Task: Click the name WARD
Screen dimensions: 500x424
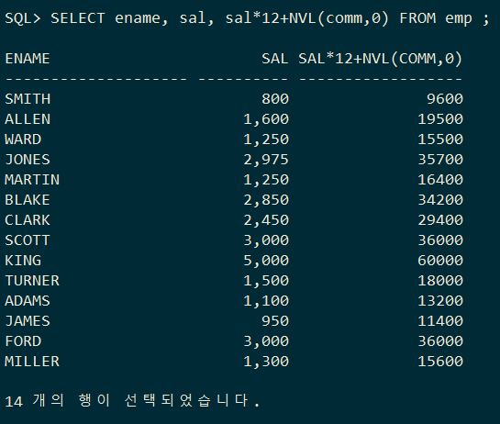Action: (23, 139)
